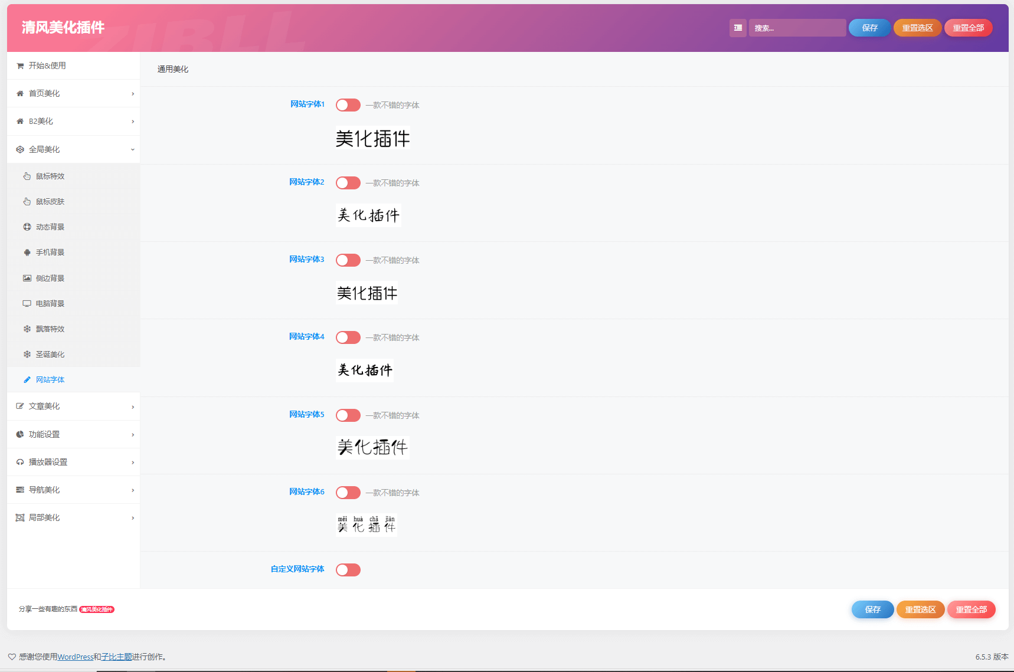Click the lifebuoy icon beside 动态背景

27,227
